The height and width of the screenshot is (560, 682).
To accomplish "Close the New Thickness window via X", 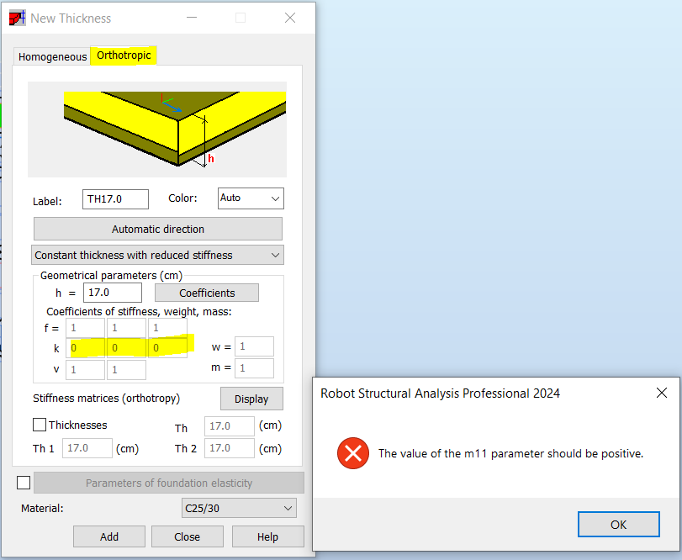I will tap(290, 18).
